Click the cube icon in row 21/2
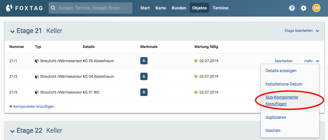Image resolution: width=328 pixels, height=140 pixels. 37,77
